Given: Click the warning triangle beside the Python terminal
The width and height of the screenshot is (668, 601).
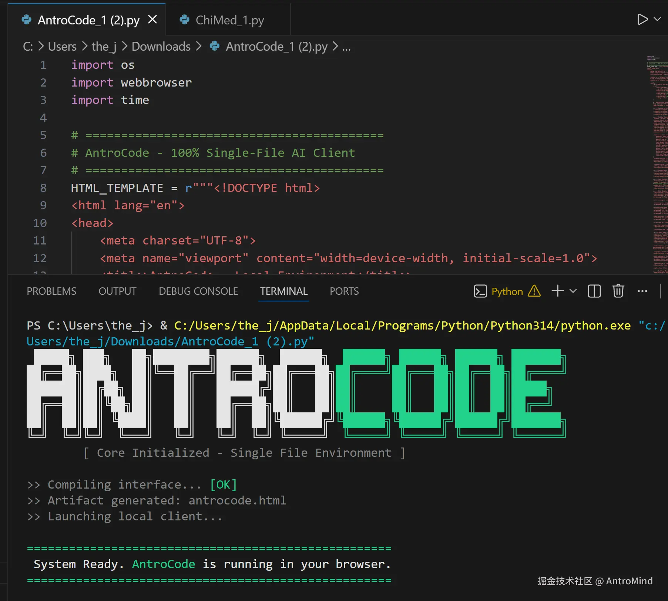Looking at the screenshot, I should coord(534,291).
